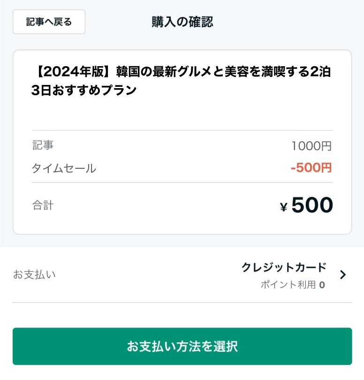The image size is (364, 380).
Task: Click the divider line above 合計
Action: point(182,182)
